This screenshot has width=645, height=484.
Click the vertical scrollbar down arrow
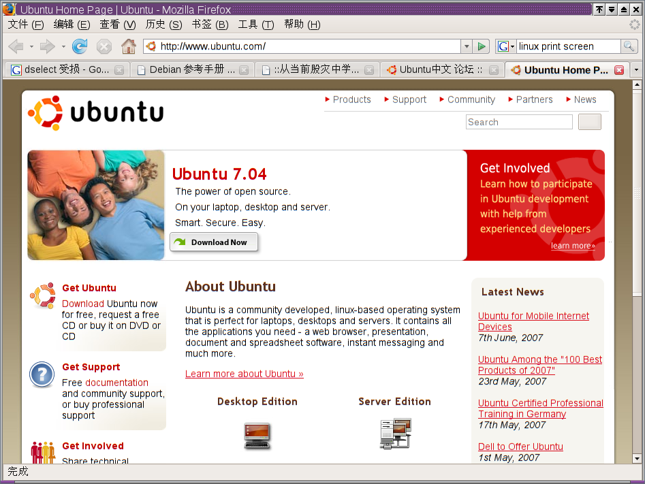click(x=637, y=459)
